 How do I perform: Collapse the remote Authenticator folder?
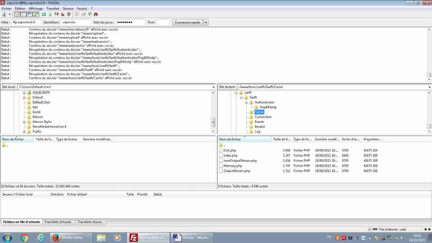(247, 102)
